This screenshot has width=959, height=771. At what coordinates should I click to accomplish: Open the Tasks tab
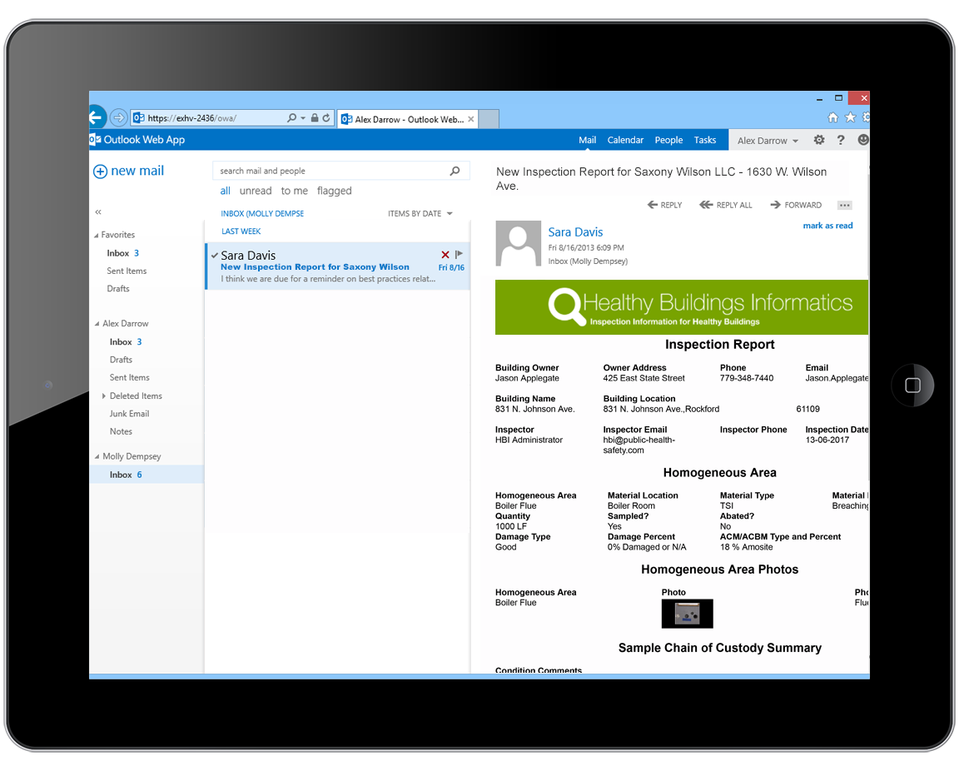pos(704,140)
